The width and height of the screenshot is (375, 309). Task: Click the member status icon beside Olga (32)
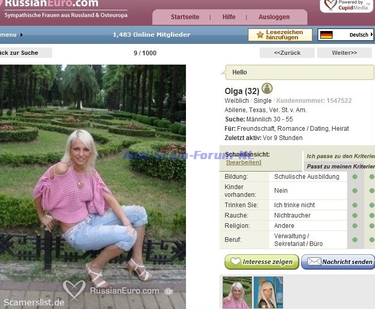[x=267, y=89]
